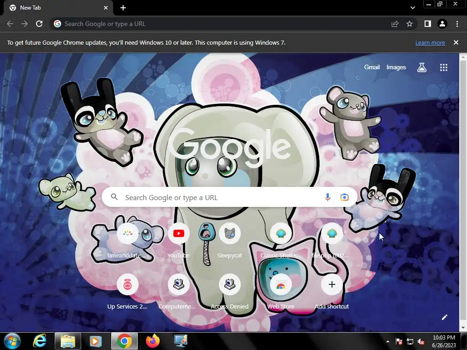
Task: Open the Google apps grid
Action: click(444, 67)
